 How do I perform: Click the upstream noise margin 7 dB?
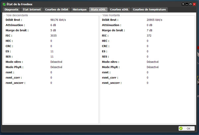[x=150, y=30]
